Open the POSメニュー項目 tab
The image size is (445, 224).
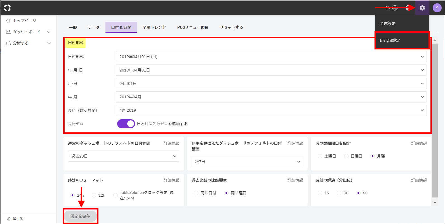[x=193, y=27]
